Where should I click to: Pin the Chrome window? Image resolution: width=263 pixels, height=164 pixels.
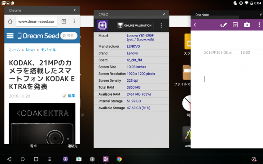(x=75, y=10)
